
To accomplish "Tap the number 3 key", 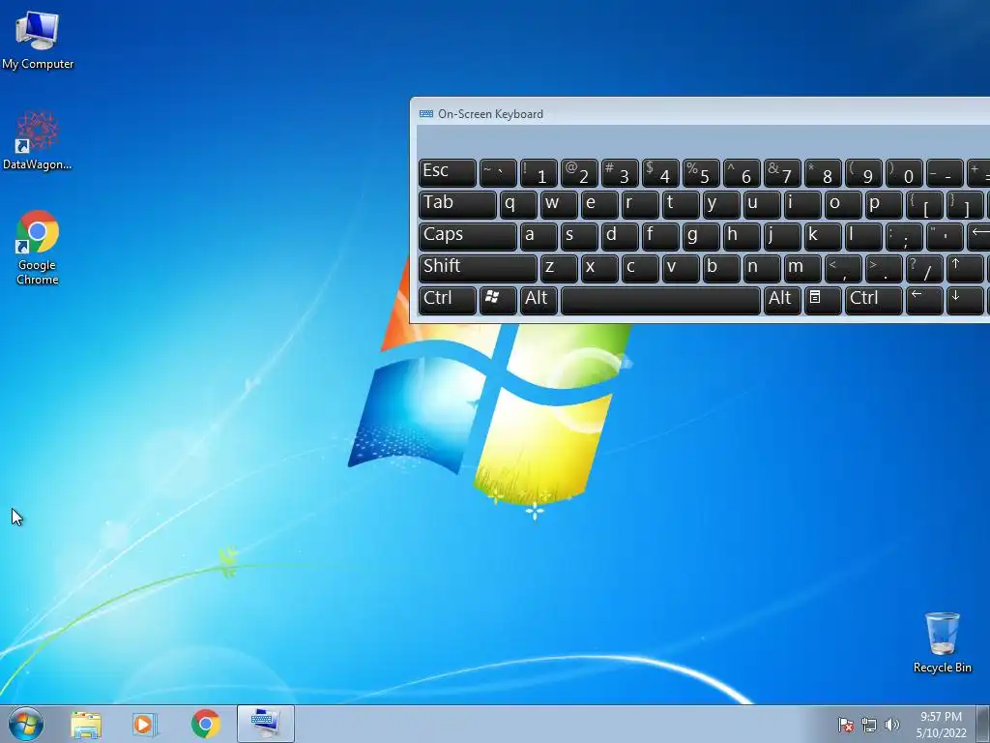I will pyautogui.click(x=620, y=172).
